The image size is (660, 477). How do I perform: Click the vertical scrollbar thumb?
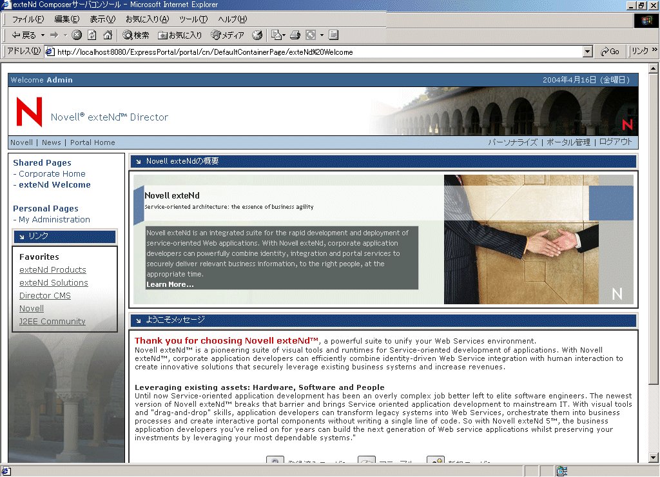pyautogui.click(x=654, y=229)
